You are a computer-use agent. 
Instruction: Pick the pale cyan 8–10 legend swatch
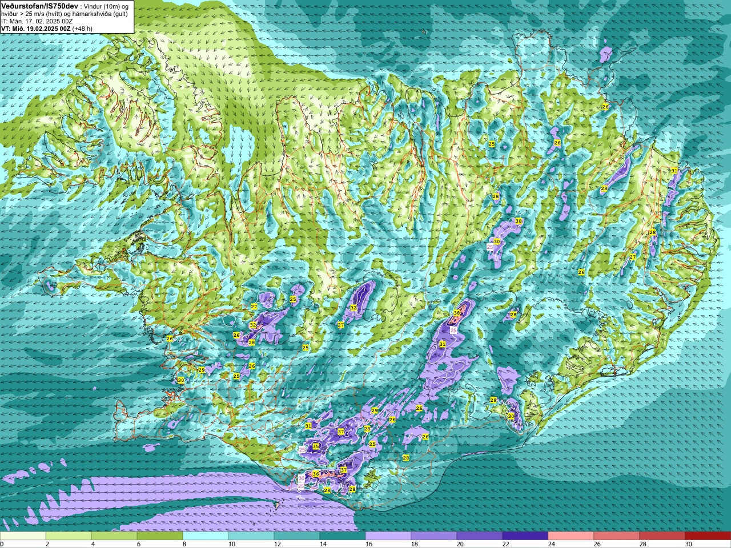tap(206, 536)
